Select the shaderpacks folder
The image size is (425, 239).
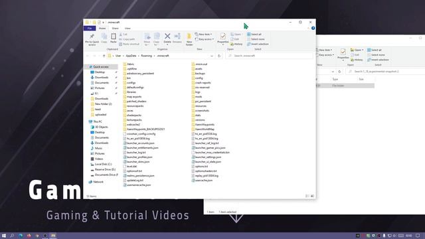133,115
